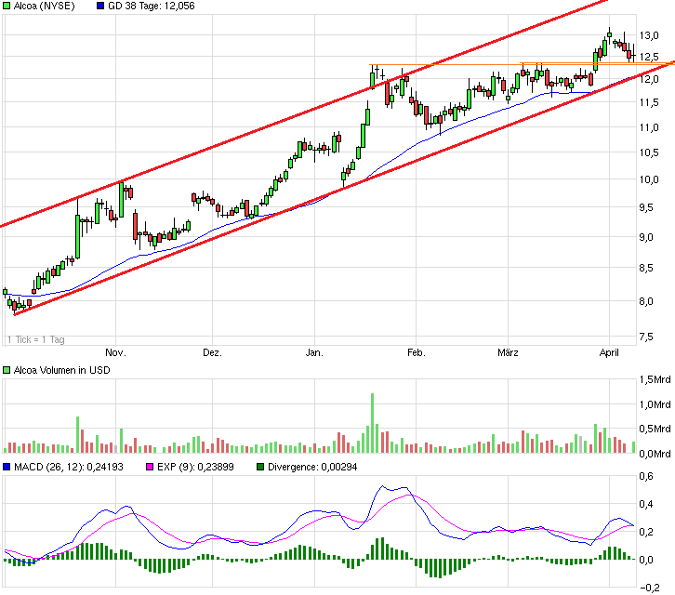Click the 'März' month label on the time axis

tap(508, 353)
